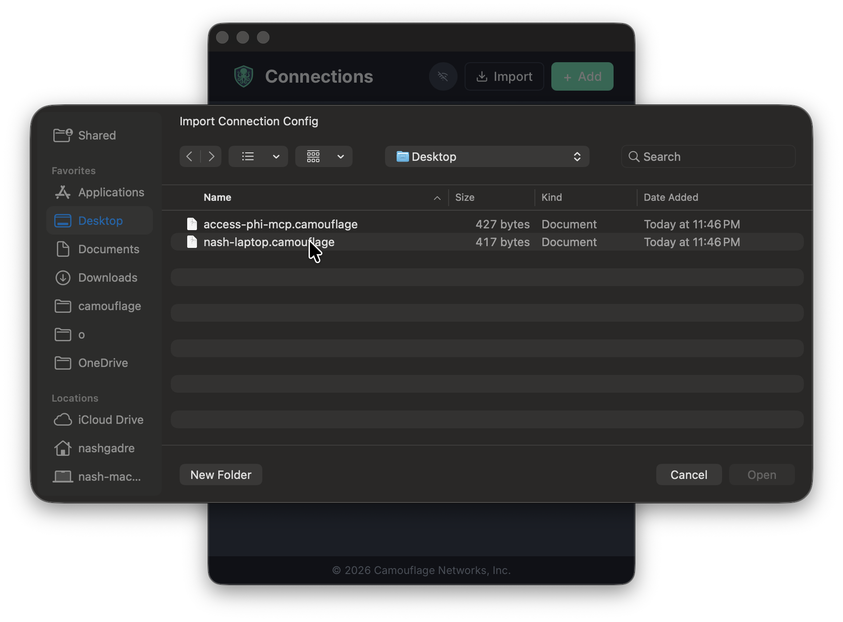Click the nash-mac laptop icon
The width and height of the screenshot is (843, 622).
coord(63,476)
